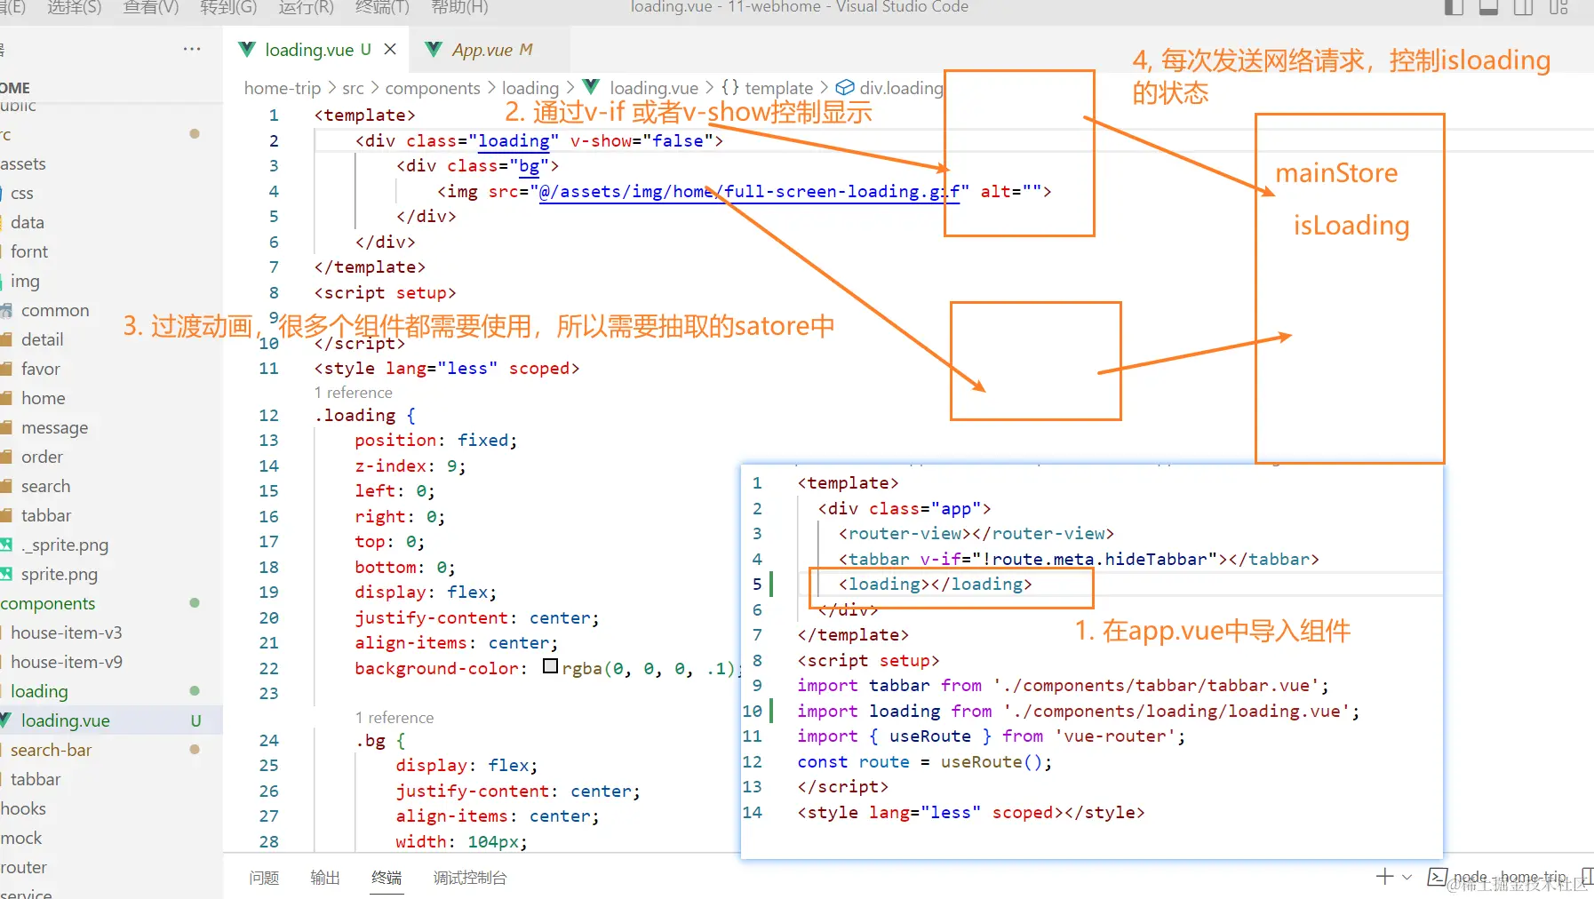Open the 查看(V) menu
Screen dimensions: 1594x899
coord(151,7)
